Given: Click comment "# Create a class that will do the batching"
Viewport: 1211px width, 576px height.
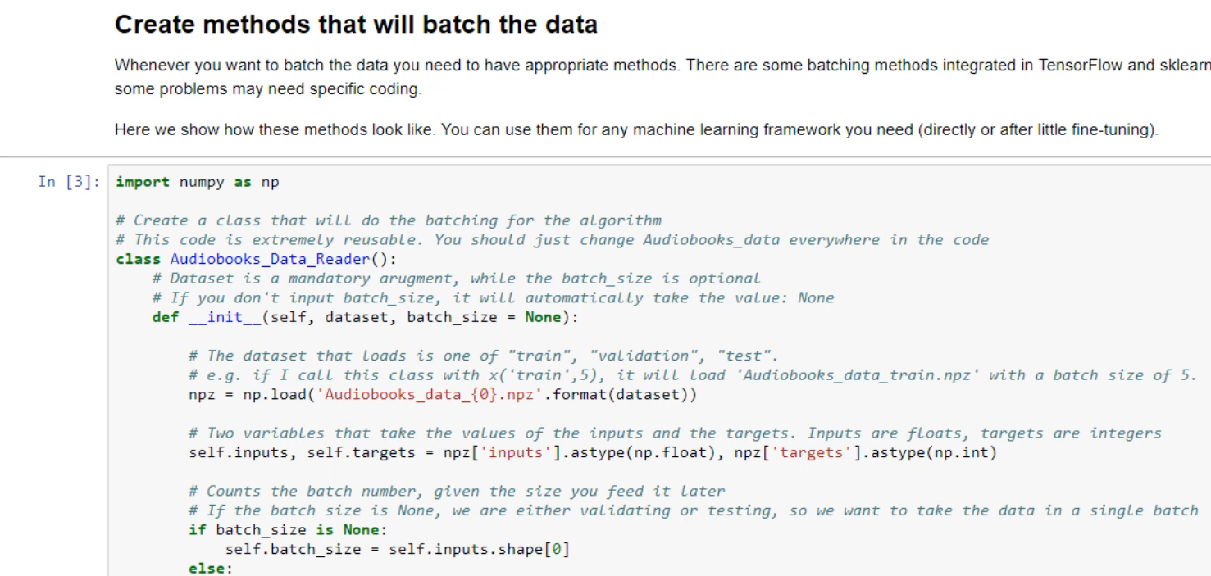Looking at the screenshot, I should pyautogui.click(x=389, y=220).
